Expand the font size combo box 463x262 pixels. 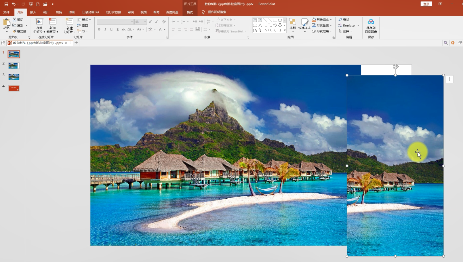(145, 22)
